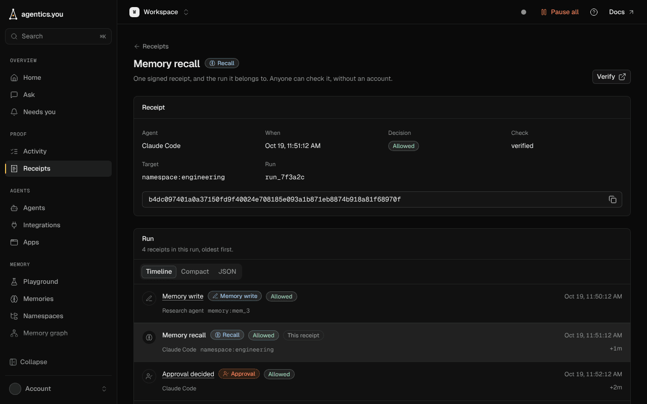Pause all agents
Viewport: 647px width, 404px height.
pos(560,12)
